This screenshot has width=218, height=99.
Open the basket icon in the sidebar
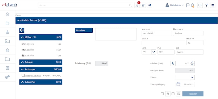(x=7, y=32)
